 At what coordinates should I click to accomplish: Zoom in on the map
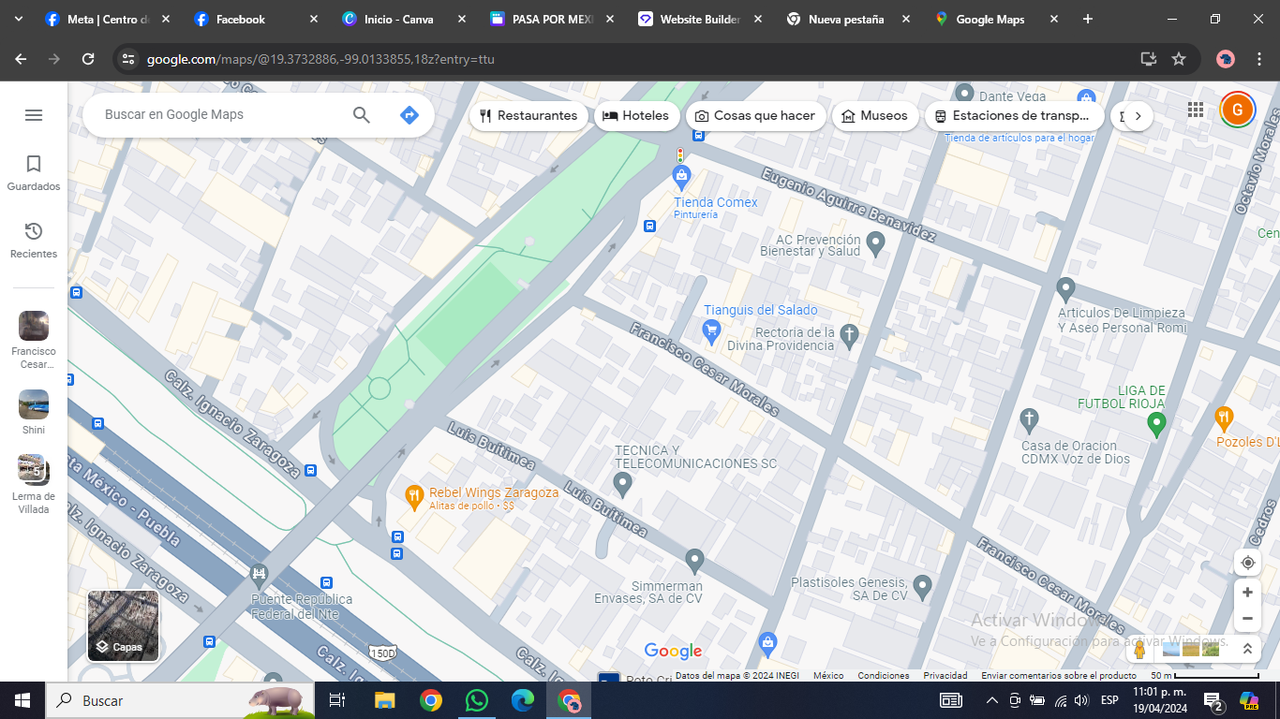click(x=1247, y=593)
